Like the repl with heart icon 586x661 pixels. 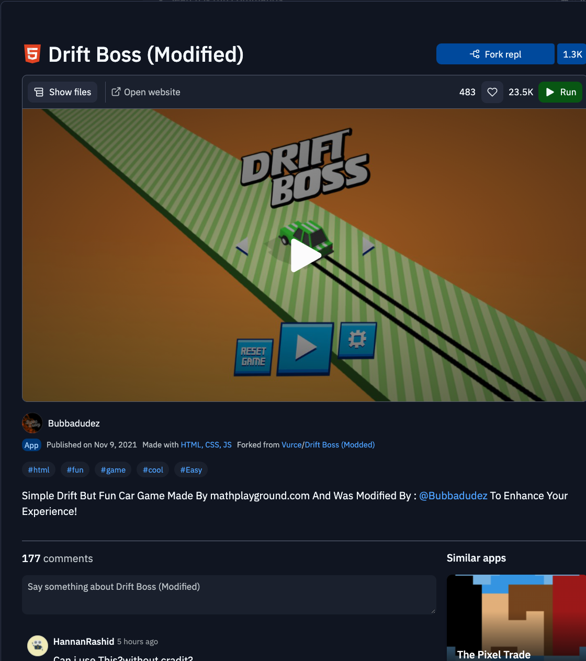click(x=492, y=92)
